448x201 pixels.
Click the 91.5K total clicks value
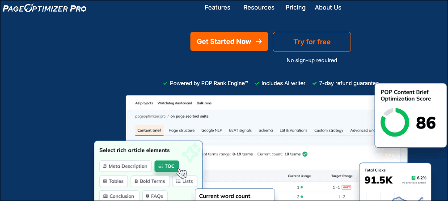pyautogui.click(x=379, y=180)
